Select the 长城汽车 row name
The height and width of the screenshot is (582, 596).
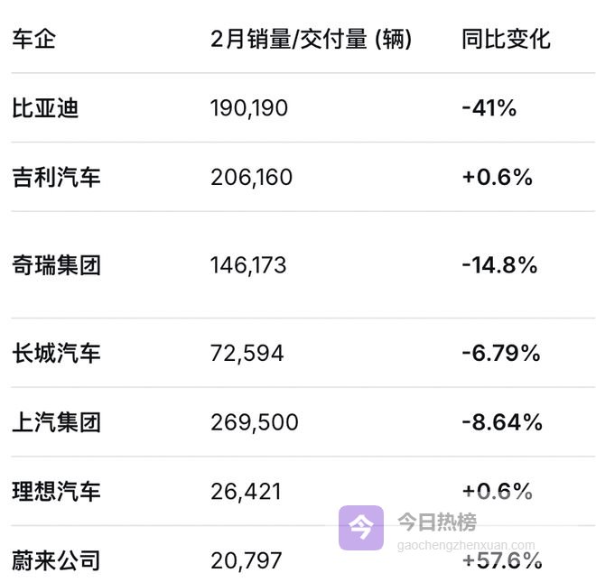pyautogui.click(x=56, y=353)
